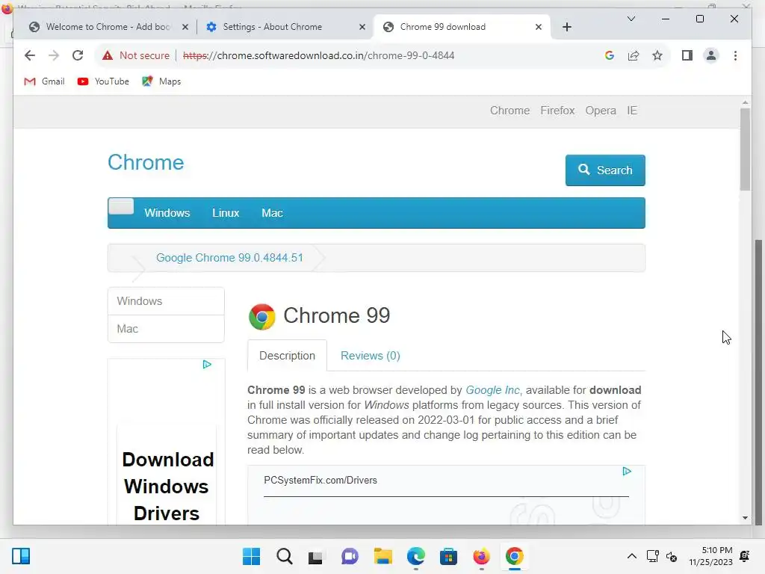Viewport: 765px width, 574px height.
Task: Open Task View on the taskbar
Action: tap(316, 556)
